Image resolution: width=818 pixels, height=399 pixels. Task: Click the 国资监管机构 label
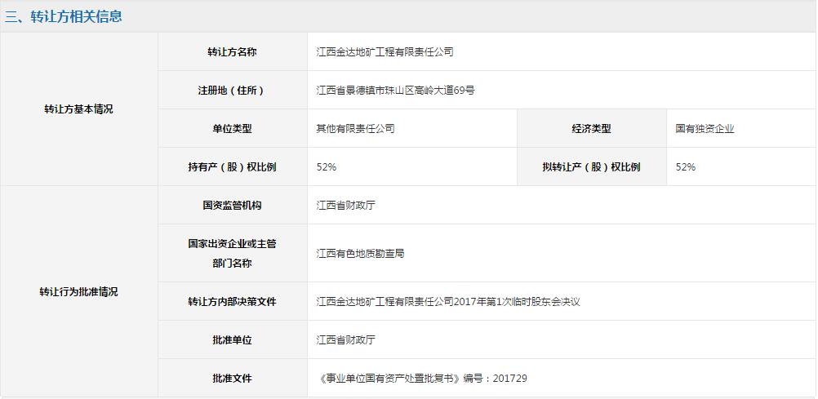(x=232, y=206)
